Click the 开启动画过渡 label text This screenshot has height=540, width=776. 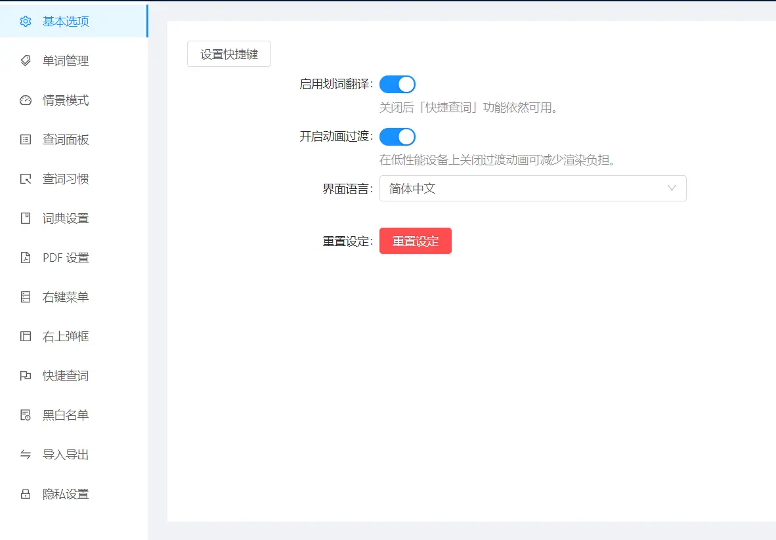335,136
